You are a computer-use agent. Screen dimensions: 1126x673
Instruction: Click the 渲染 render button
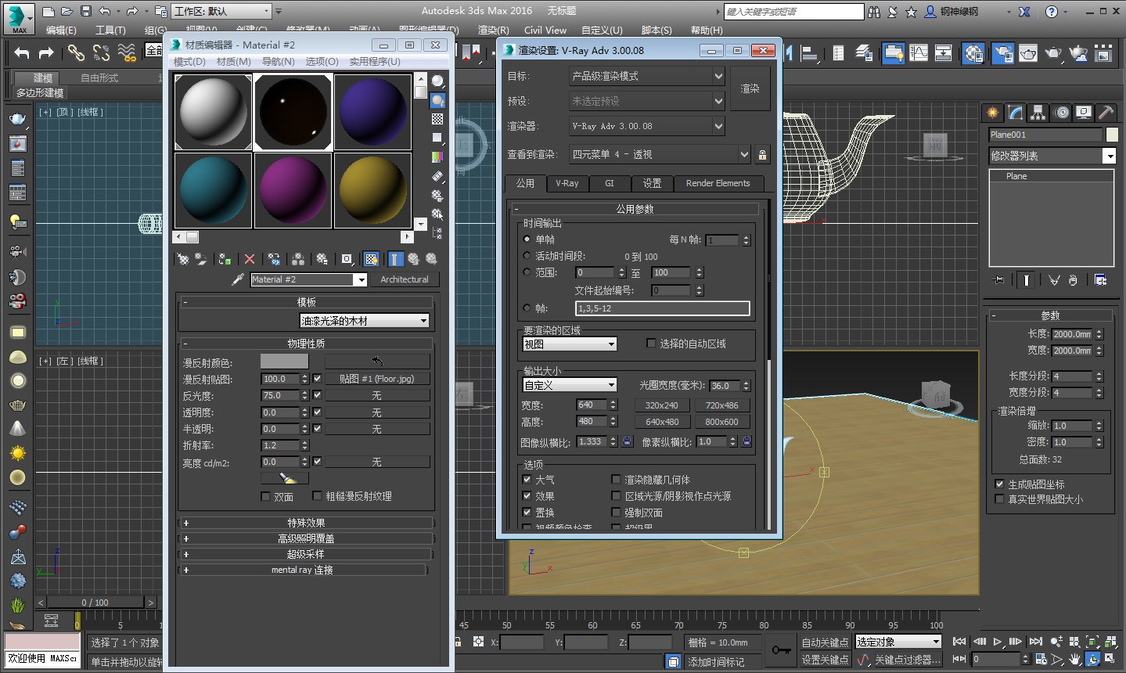point(750,88)
